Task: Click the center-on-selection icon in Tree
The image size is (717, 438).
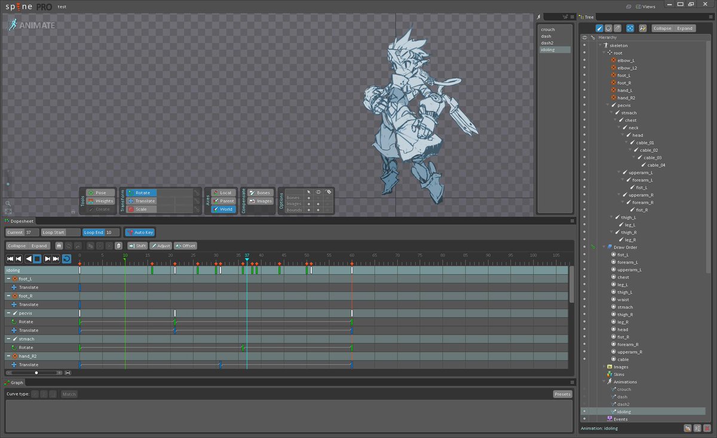Action: [x=630, y=28]
